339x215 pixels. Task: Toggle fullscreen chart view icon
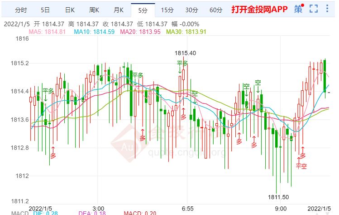coord(314,9)
